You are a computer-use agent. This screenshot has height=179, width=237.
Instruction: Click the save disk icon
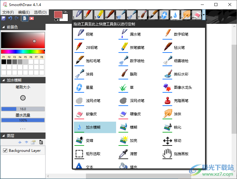[4, 18]
